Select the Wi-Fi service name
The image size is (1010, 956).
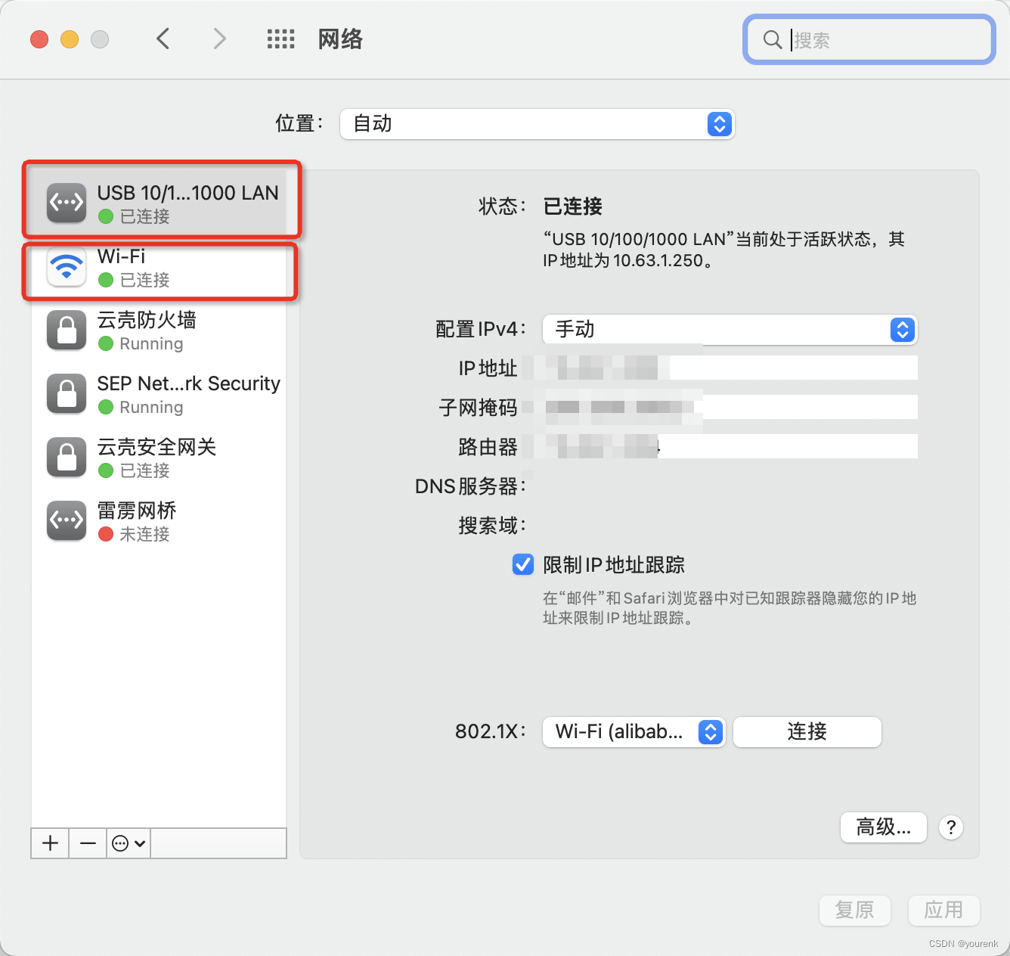click(x=121, y=256)
